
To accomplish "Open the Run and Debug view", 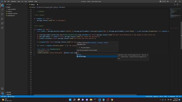I will [x=2, y=19].
